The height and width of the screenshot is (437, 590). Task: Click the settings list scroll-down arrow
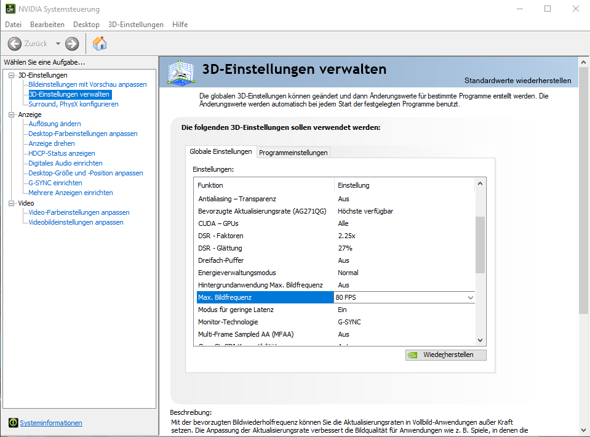pyautogui.click(x=480, y=340)
